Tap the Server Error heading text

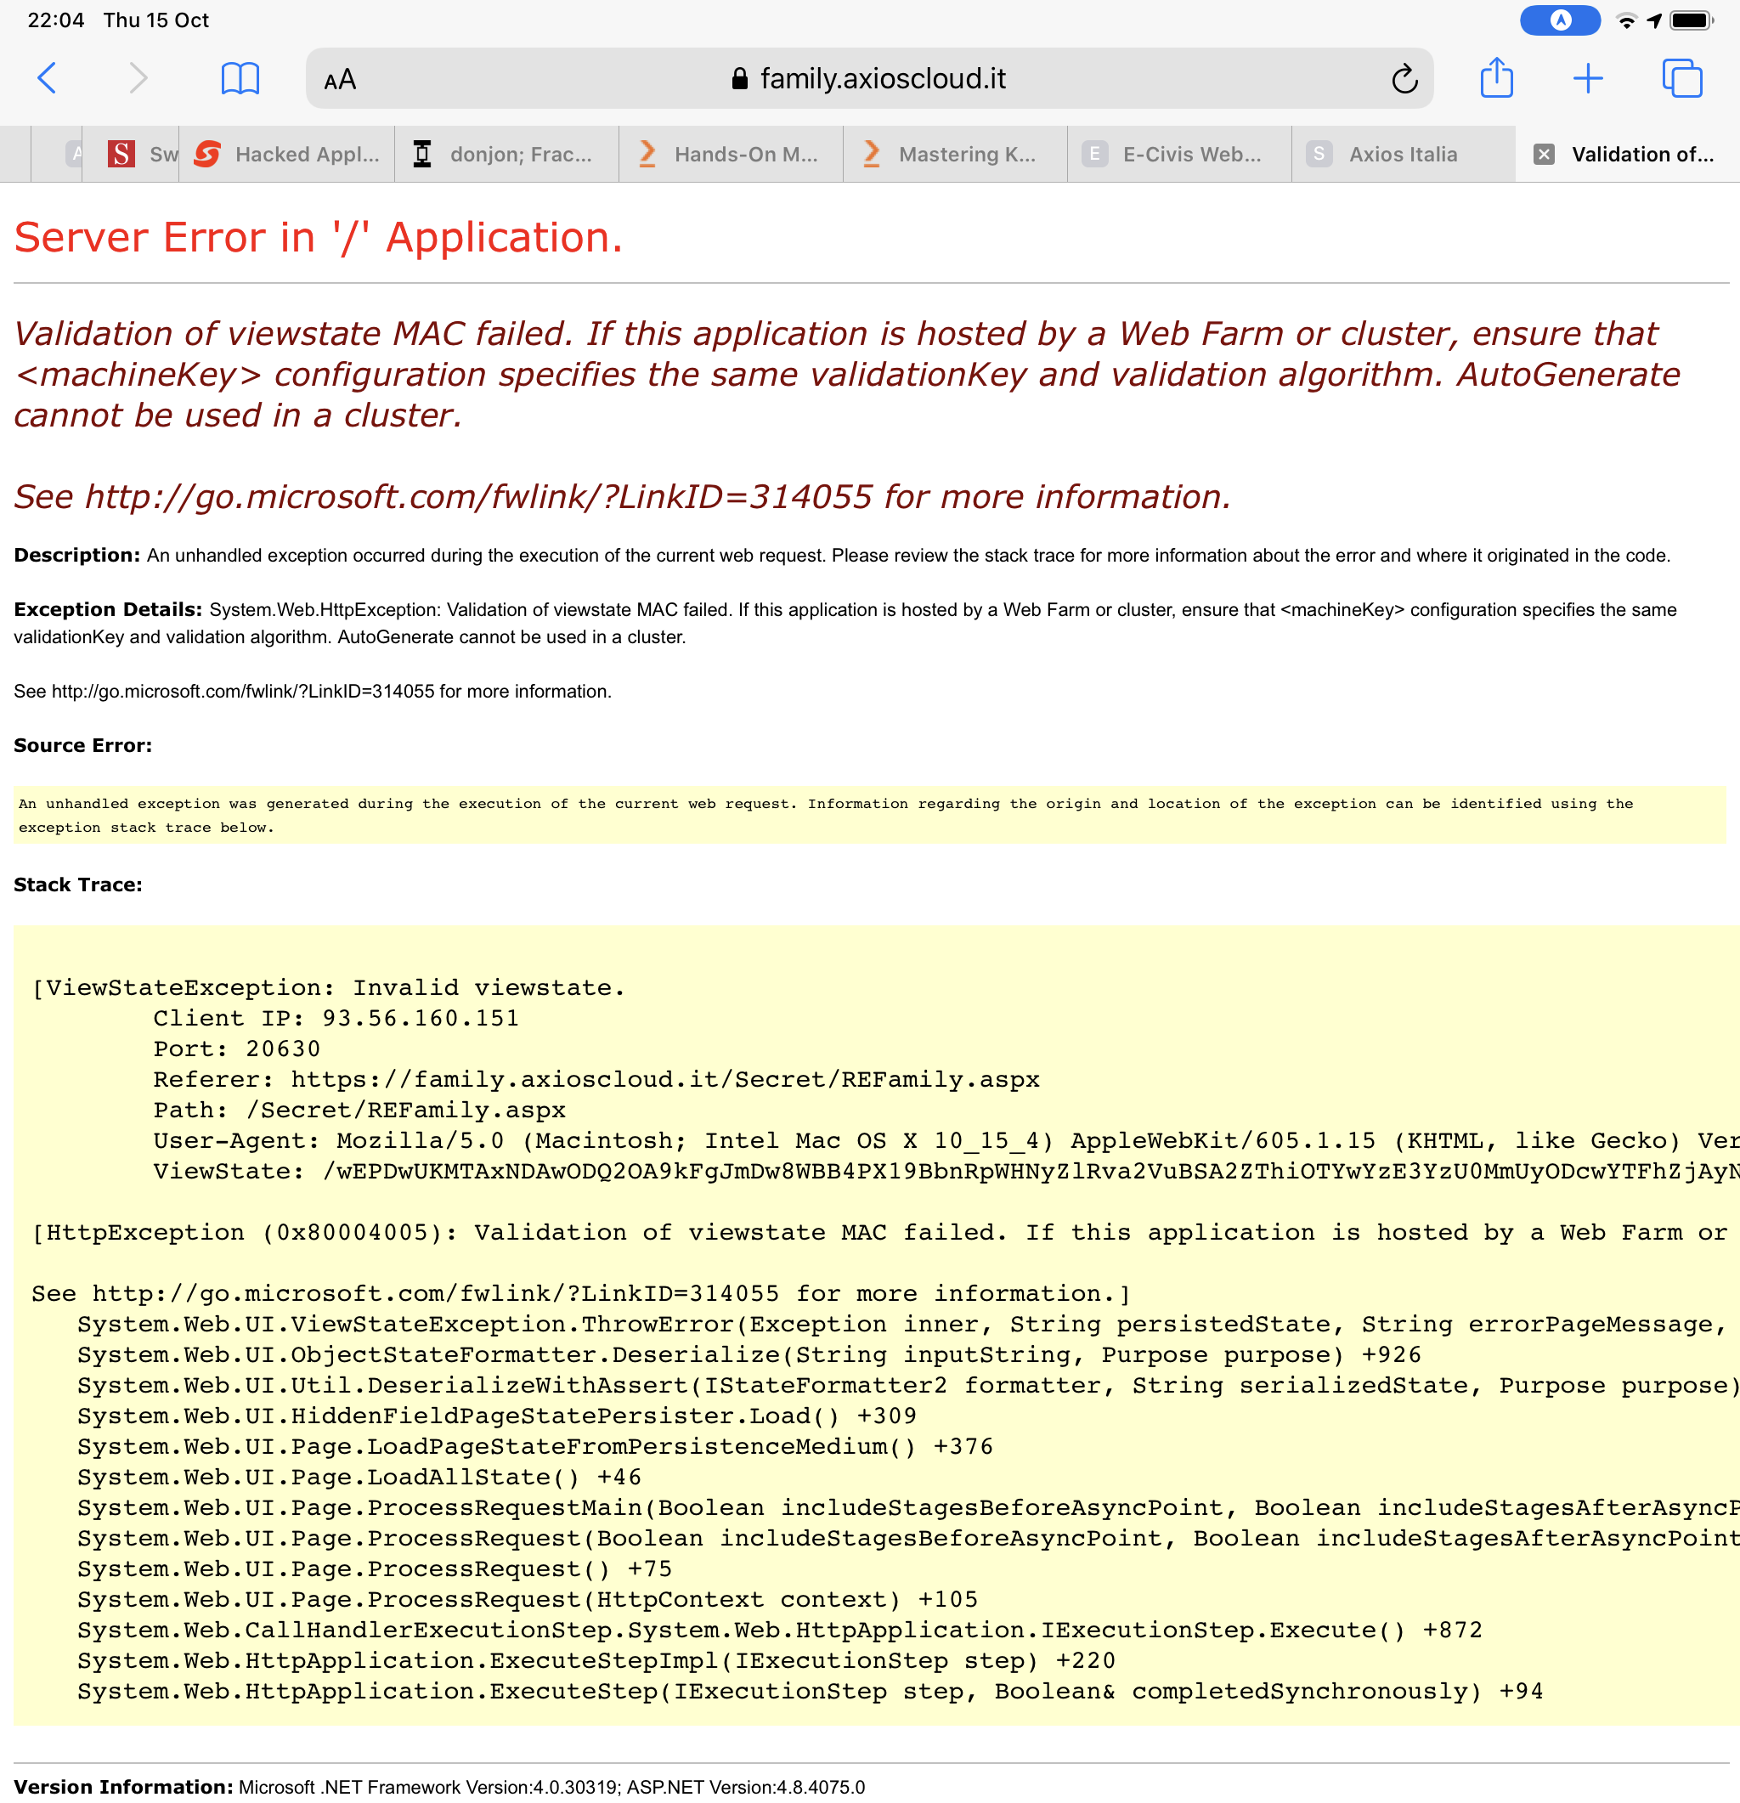319,237
